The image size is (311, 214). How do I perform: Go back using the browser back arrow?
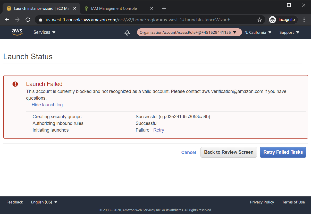click(x=7, y=20)
